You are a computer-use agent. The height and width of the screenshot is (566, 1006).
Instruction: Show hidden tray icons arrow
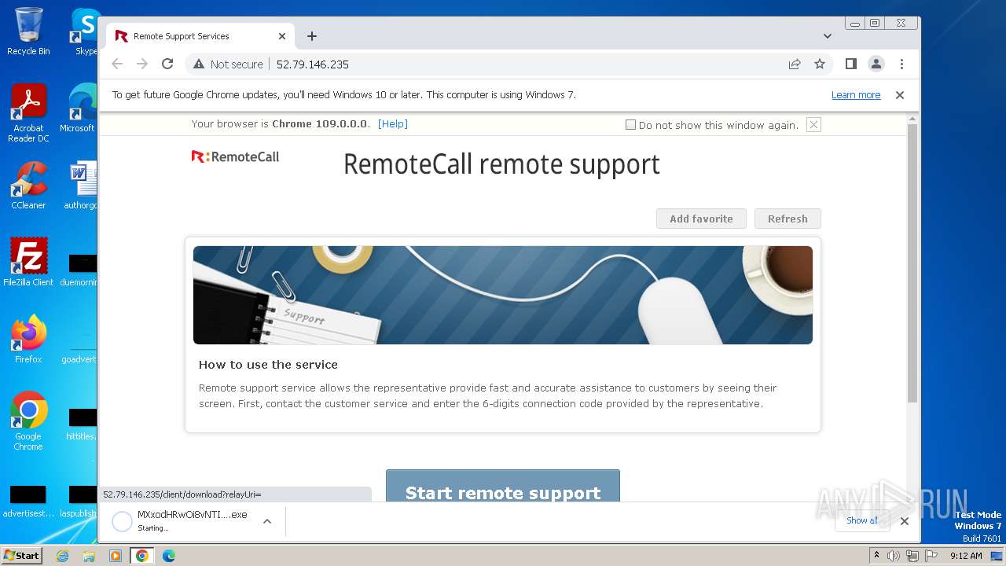(877, 556)
